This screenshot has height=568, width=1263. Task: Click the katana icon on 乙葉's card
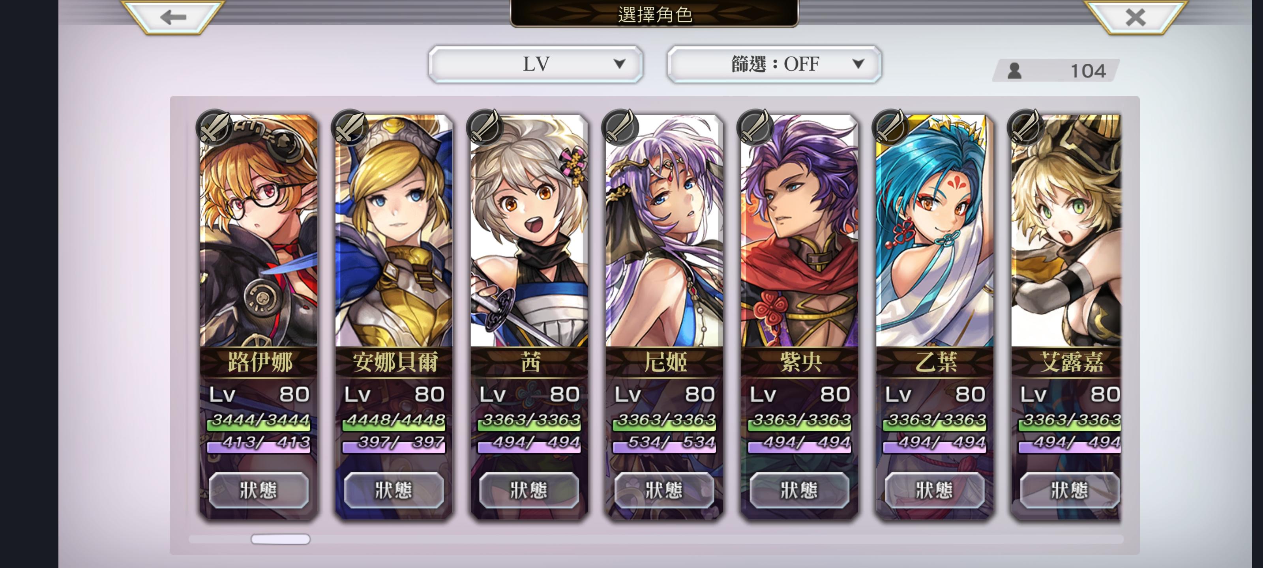point(891,127)
